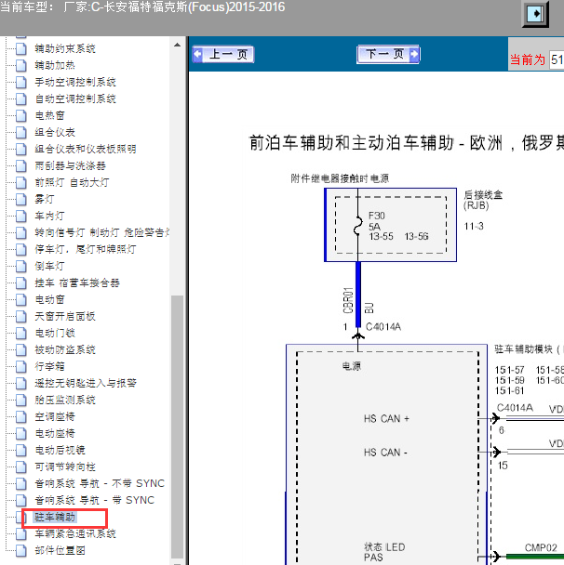
Task: Click document icon beside 车内灯
Action: click(20, 217)
